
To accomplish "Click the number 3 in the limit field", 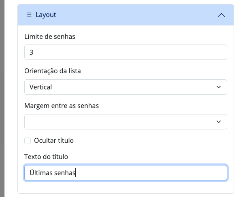I will (x=31, y=53).
